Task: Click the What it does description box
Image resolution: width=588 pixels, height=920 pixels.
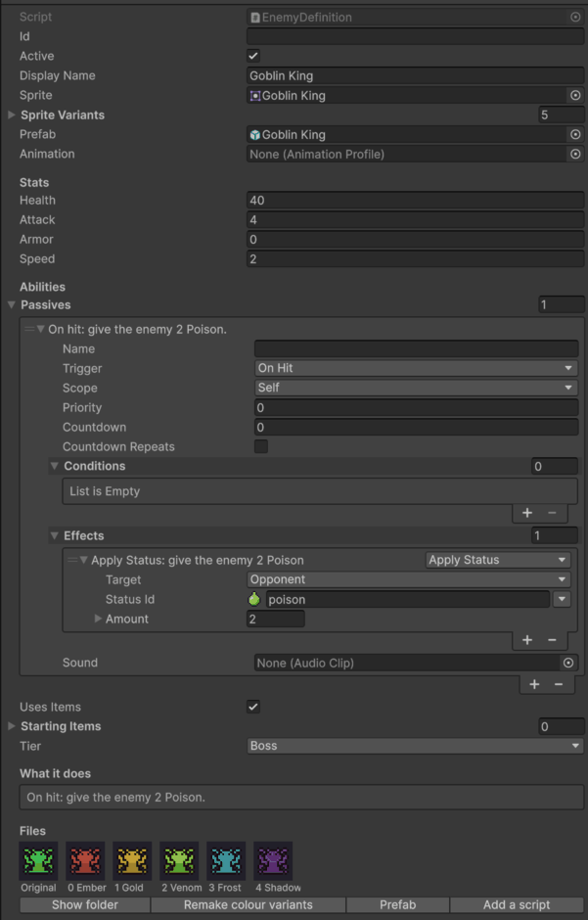Action: click(302, 797)
